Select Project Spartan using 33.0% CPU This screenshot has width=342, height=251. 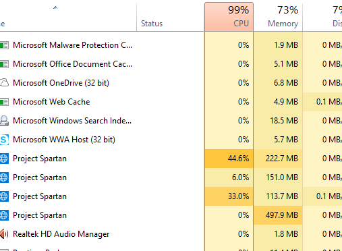click(171, 196)
